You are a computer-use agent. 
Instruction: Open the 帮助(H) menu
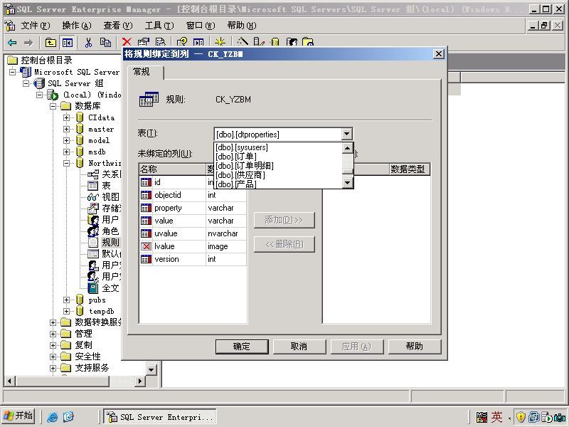(242, 26)
